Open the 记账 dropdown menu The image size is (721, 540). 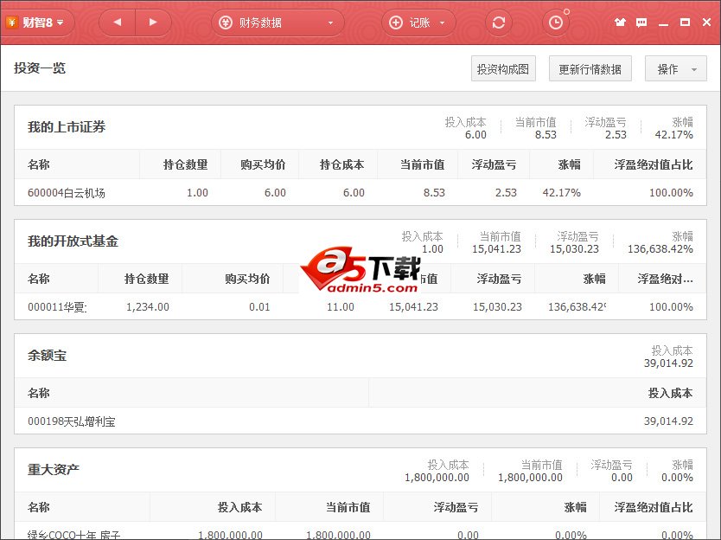point(418,22)
